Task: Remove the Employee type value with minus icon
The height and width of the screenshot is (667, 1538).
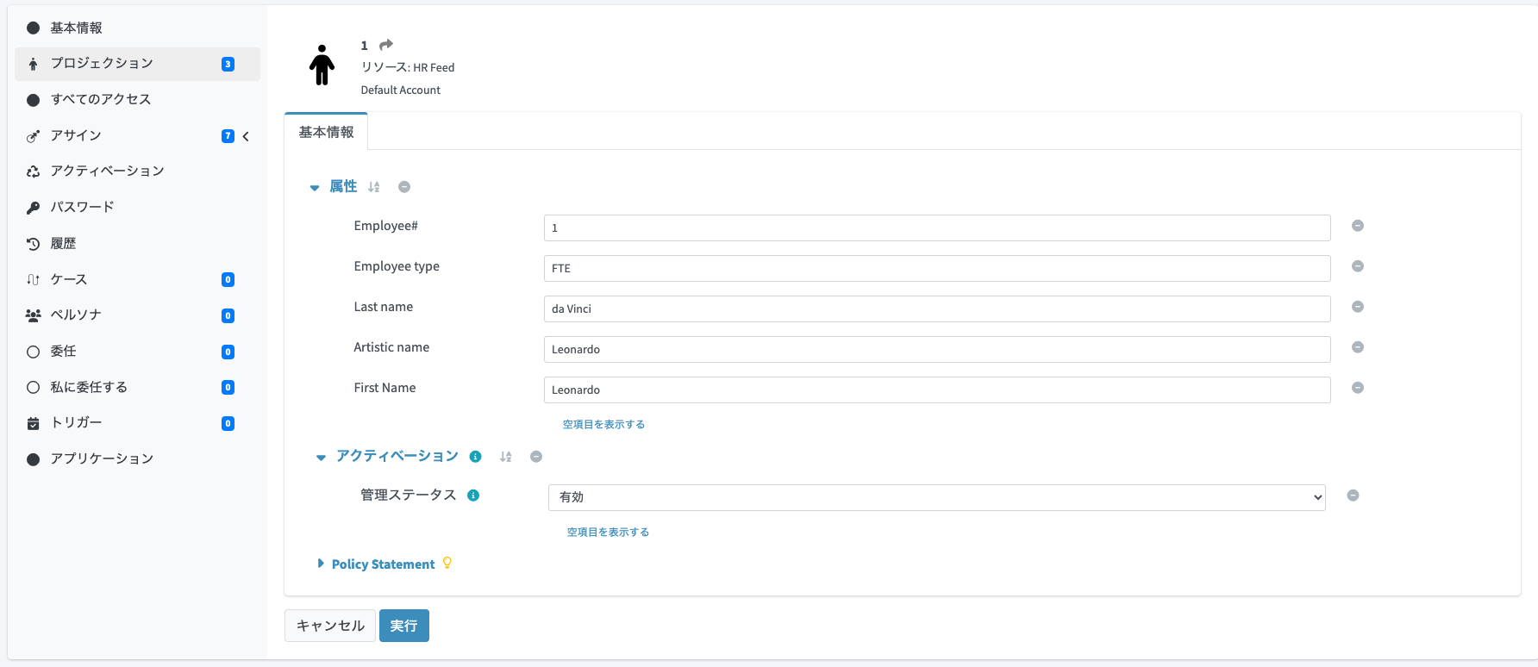Action: 1358,266
